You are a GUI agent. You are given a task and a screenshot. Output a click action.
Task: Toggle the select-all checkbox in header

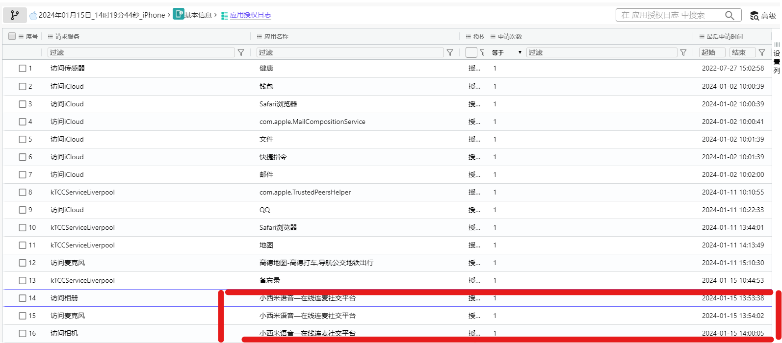(12, 36)
